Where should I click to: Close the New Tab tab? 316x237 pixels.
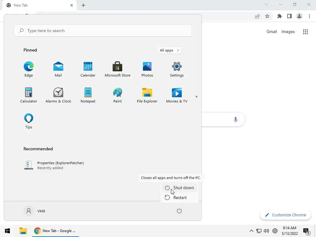[72, 5]
